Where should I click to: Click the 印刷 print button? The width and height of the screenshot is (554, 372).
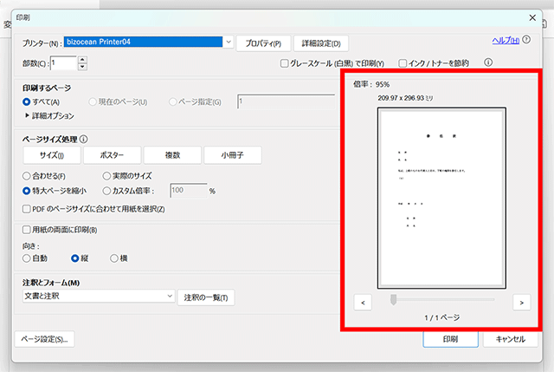coord(450,339)
